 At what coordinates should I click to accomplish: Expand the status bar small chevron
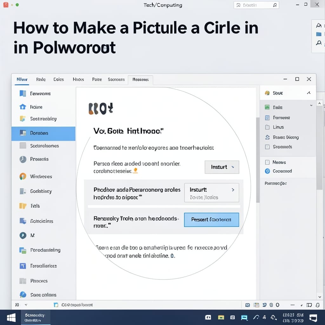tap(26, 305)
